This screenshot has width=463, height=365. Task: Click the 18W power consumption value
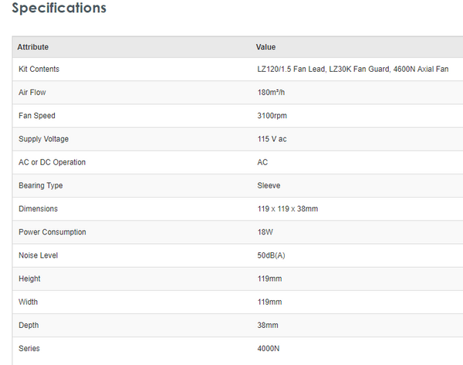265,232
